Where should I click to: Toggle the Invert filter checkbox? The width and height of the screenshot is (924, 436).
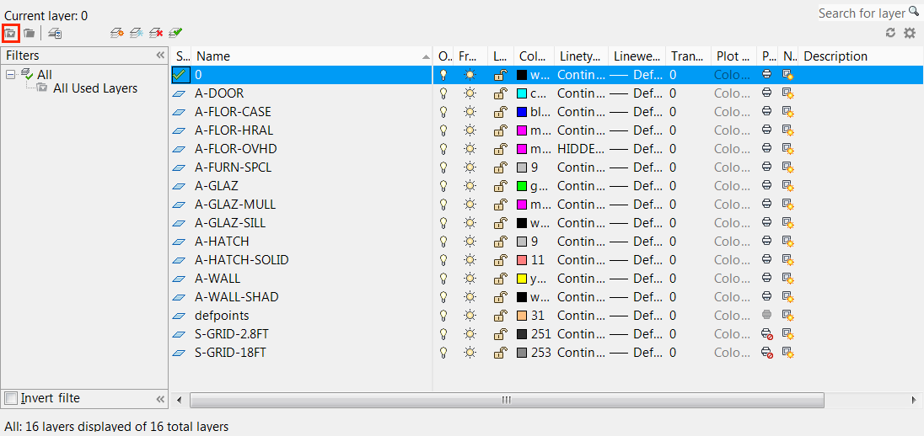(x=11, y=398)
